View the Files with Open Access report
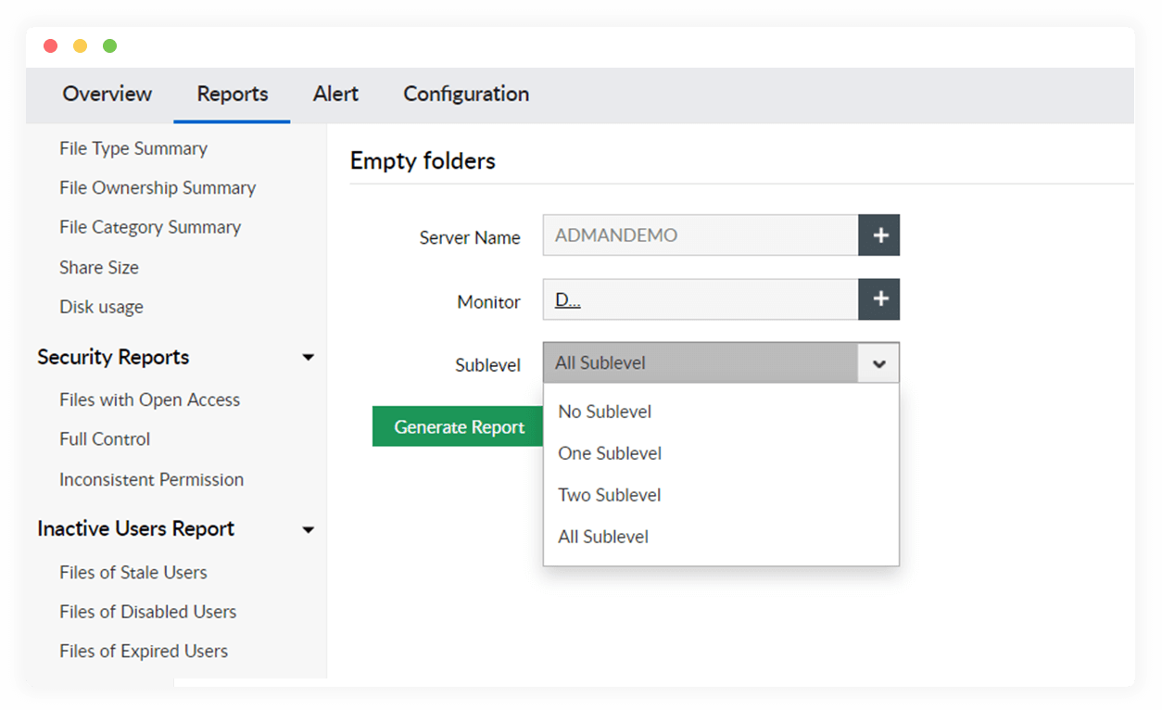The width and height of the screenshot is (1162, 710). [149, 399]
